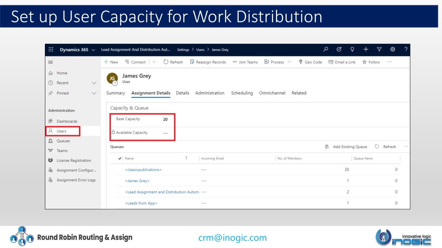Open the James Grey queue link
Image resolution: width=442 pixels, height=248 pixels.
tap(137, 181)
